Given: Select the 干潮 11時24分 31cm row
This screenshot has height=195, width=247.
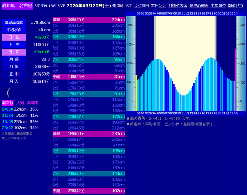Looking at the screenshot, I should (89, 77).
